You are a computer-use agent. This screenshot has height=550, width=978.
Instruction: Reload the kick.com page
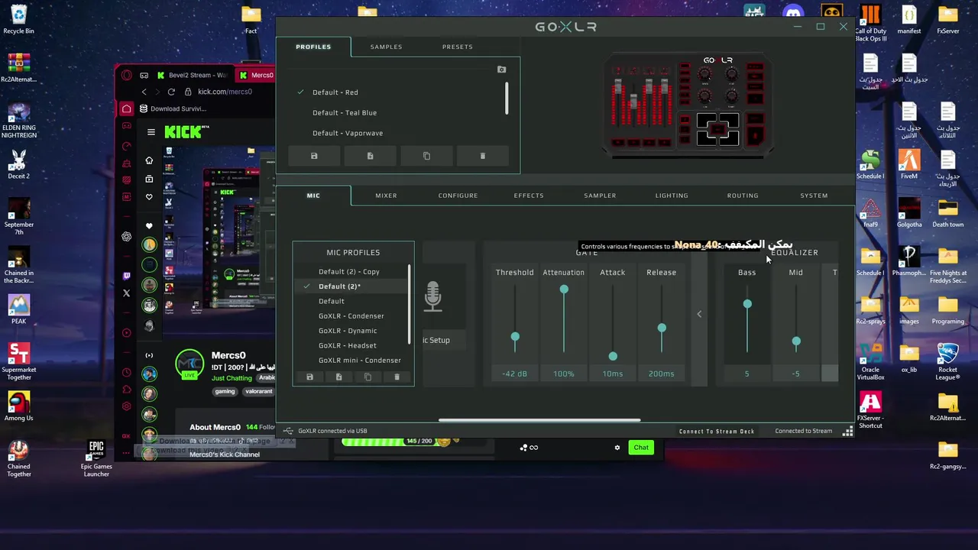click(x=172, y=92)
